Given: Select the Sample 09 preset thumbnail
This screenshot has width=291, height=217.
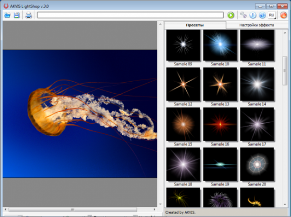Looking at the screenshot, I should (x=183, y=45).
